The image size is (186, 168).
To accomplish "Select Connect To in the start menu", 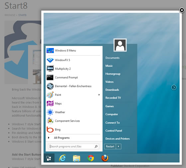I will coord(113,123).
